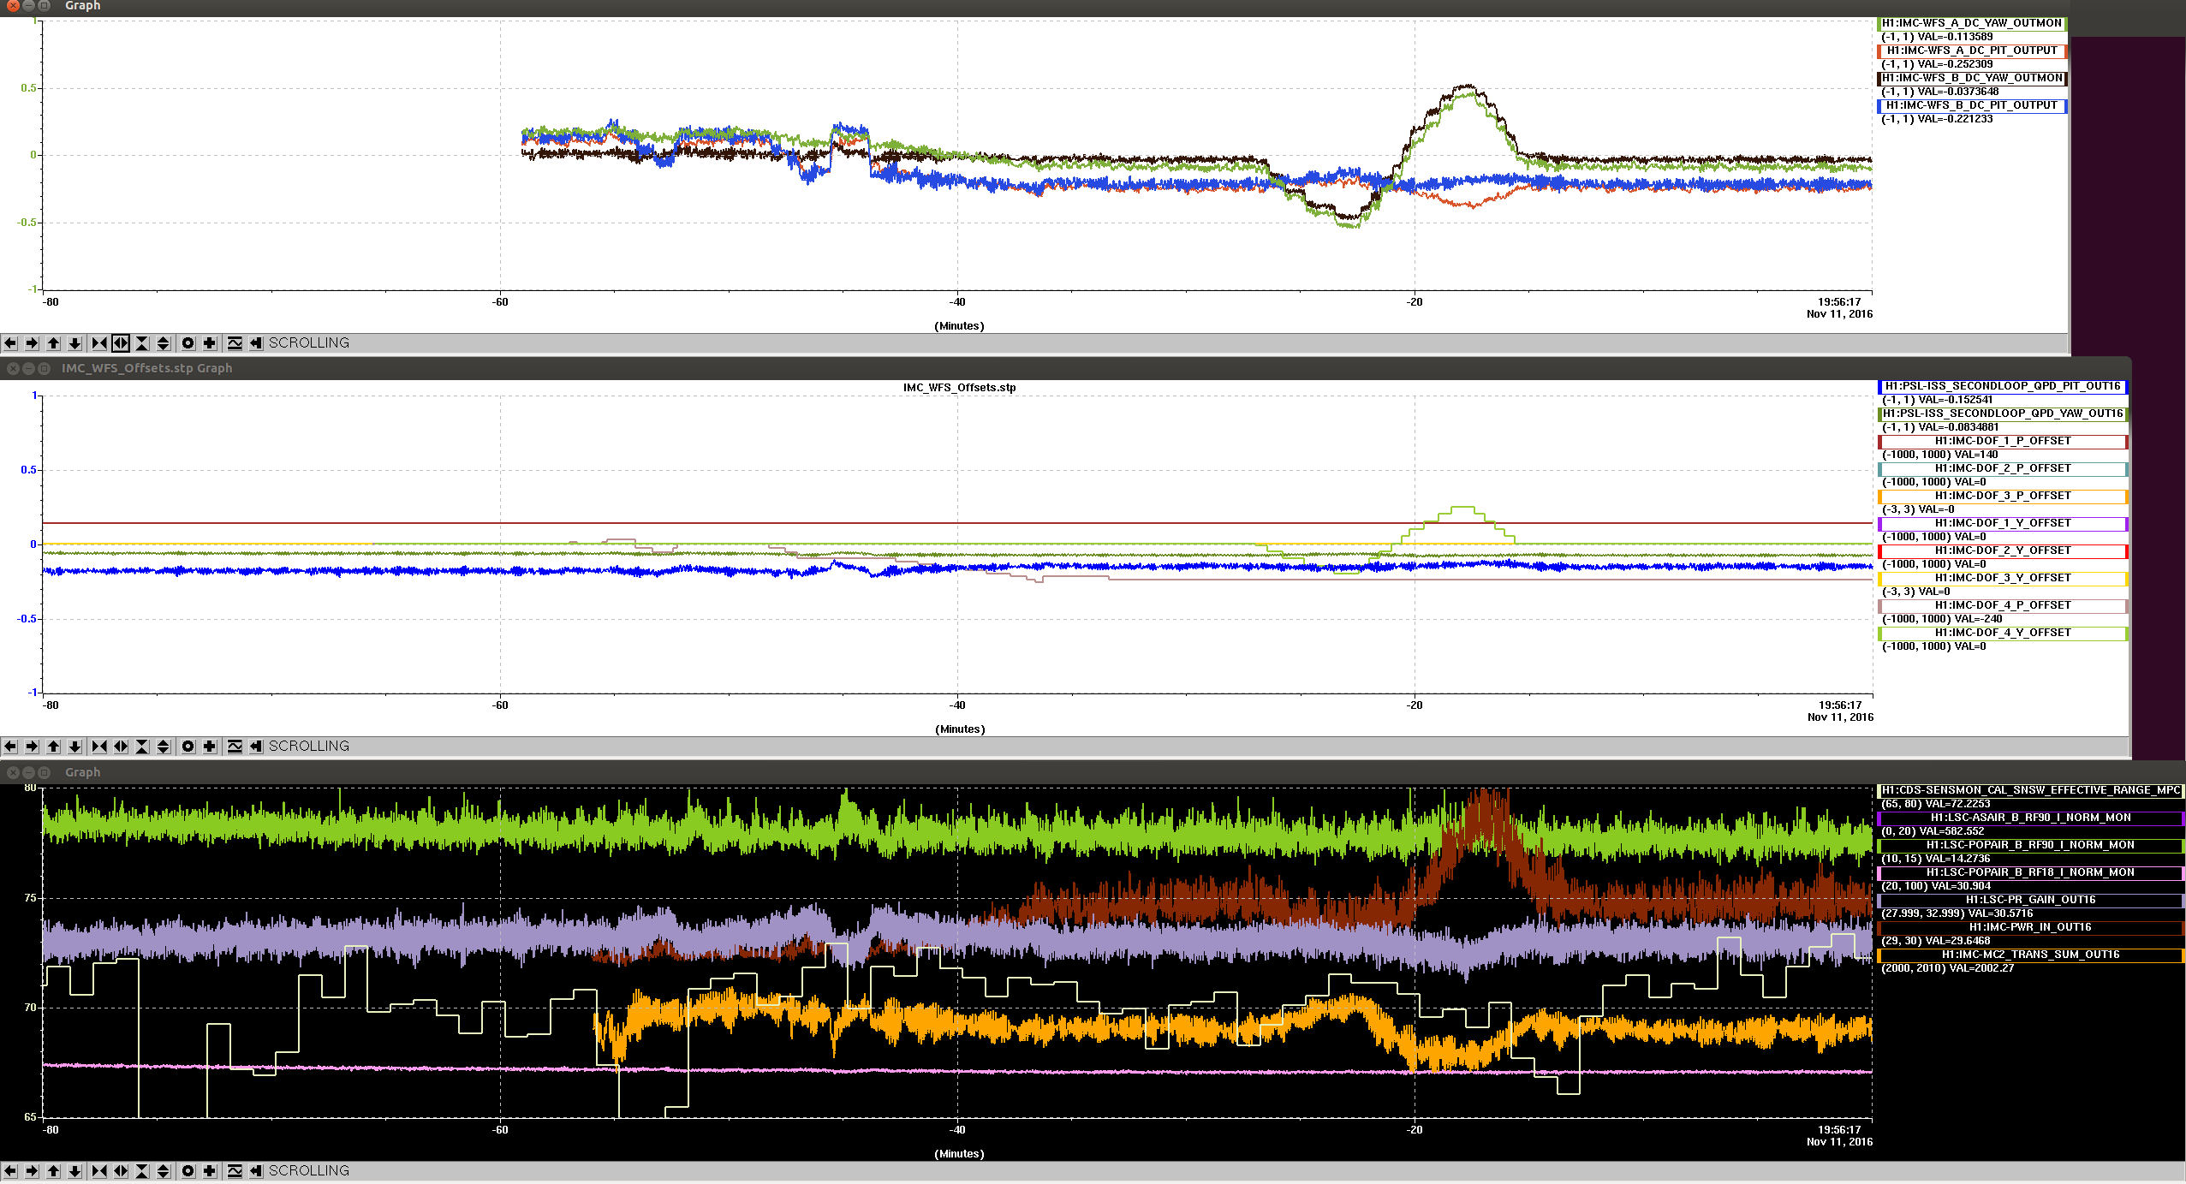Select H1:LSC-PR_GAIN_OUT16 legend entry
2186x1184 pixels.
[2031, 901]
